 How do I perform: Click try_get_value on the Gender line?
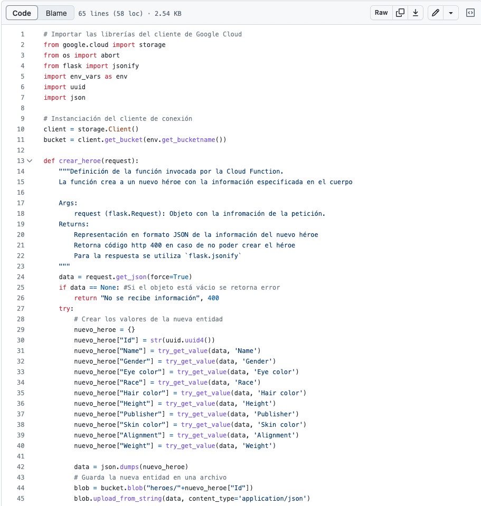[191, 361]
